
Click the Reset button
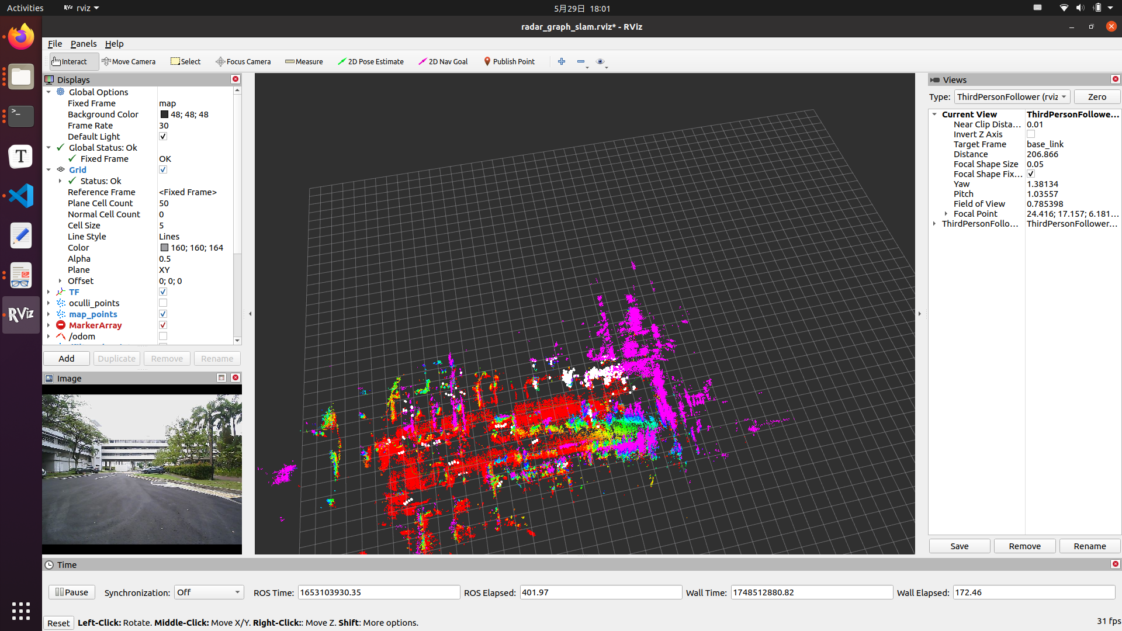[58, 623]
